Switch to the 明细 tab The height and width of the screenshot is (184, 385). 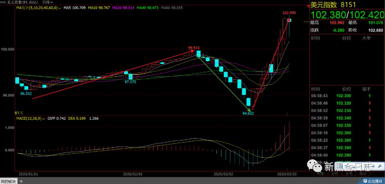pyautogui.click(x=320, y=173)
